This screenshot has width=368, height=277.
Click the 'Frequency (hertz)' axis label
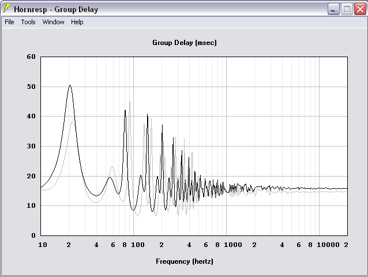(x=185, y=261)
